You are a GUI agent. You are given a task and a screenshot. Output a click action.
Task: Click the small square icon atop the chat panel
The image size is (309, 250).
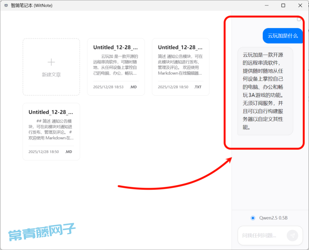click(299, 19)
